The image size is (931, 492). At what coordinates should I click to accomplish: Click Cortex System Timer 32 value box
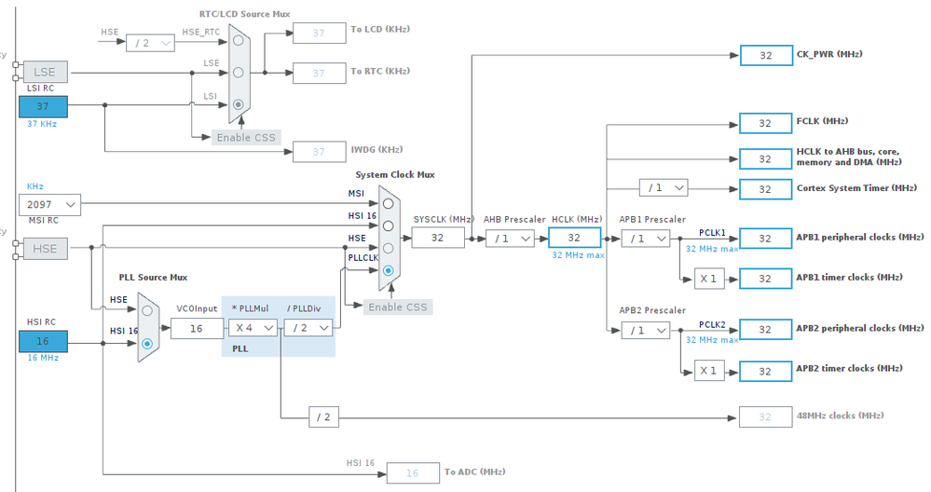(x=765, y=189)
